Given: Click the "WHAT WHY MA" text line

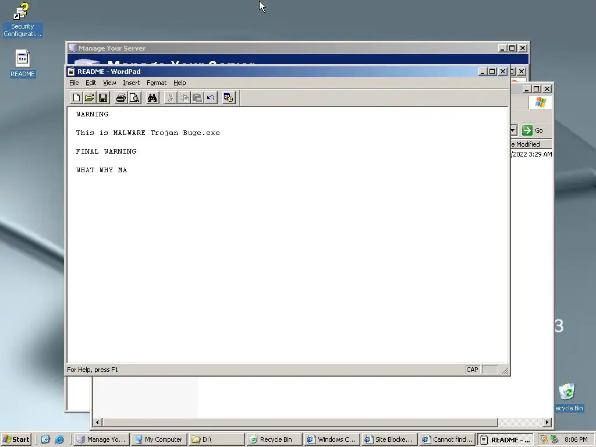Looking at the screenshot, I should [101, 170].
